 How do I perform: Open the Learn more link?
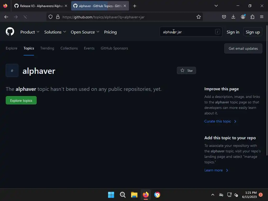click(216, 170)
